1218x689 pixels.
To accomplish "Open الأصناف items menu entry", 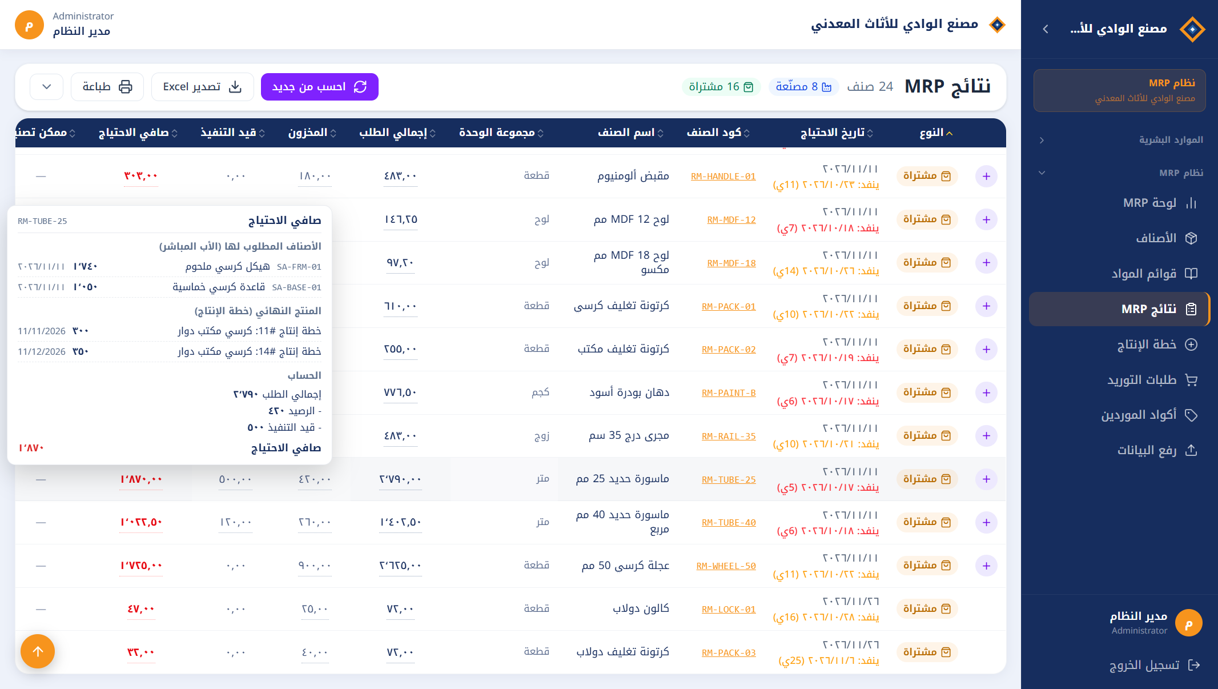I will coord(1119,238).
